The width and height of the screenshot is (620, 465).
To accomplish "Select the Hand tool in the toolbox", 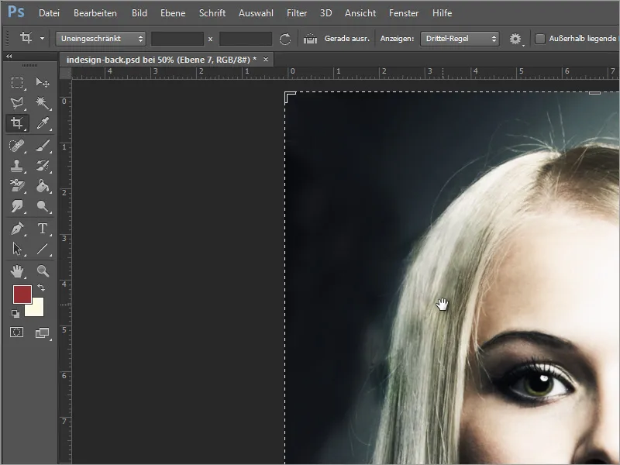I will click(x=16, y=271).
